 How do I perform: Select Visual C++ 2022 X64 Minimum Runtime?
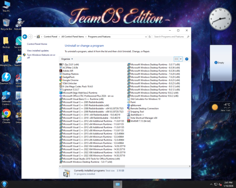(x=92, y=149)
